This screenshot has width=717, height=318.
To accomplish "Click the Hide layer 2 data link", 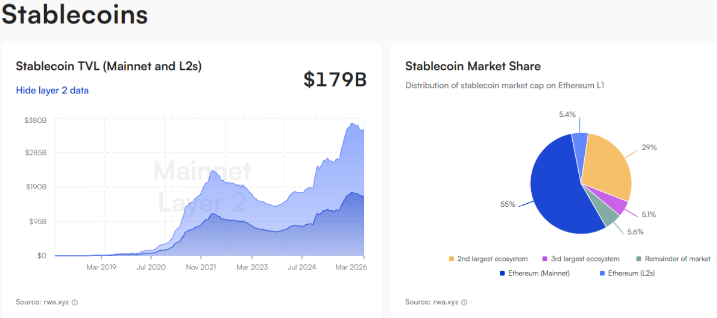I will tap(52, 90).
